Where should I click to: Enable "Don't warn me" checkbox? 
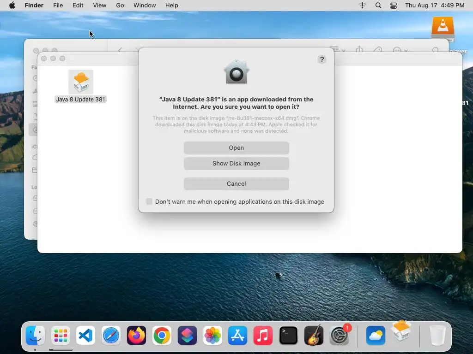(149, 201)
